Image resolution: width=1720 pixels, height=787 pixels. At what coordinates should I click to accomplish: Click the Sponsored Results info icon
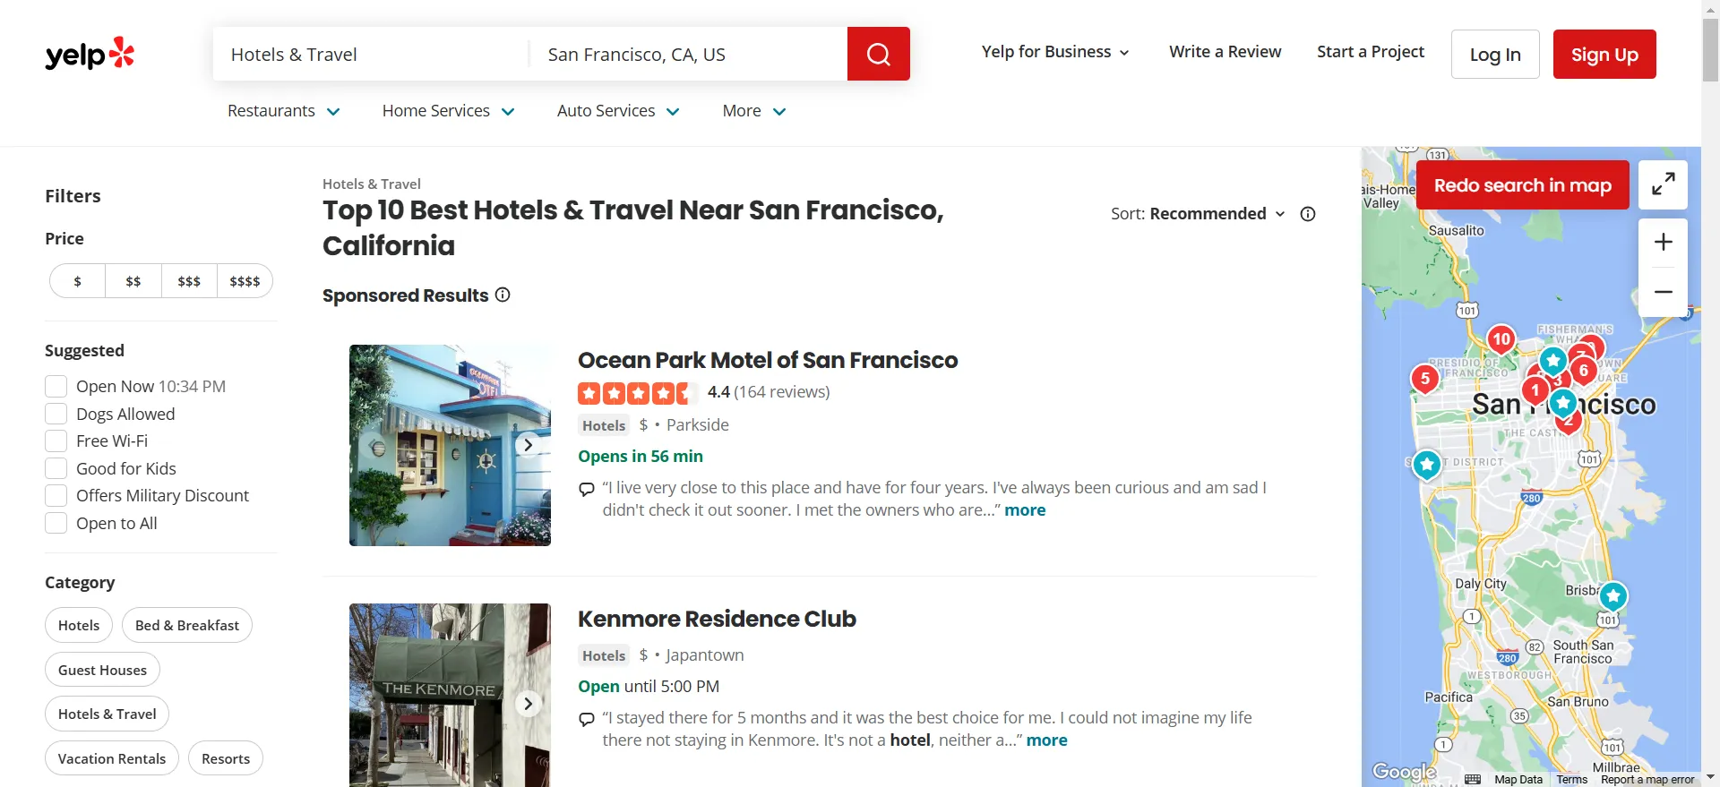(x=503, y=295)
